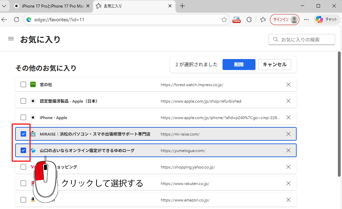Viewport: 342px width, 209px height.
Task: Remove 窓の杜 with its X icon
Action: pos(288,84)
